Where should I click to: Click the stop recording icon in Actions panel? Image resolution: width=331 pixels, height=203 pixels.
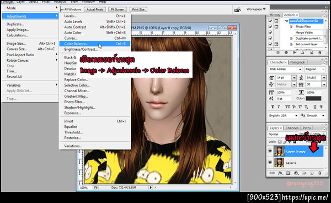278,52
